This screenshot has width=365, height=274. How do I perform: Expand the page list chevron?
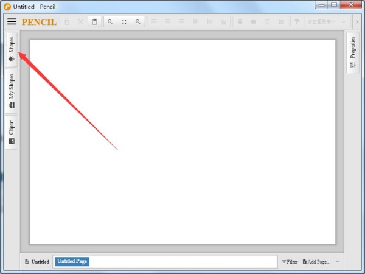pos(338,262)
